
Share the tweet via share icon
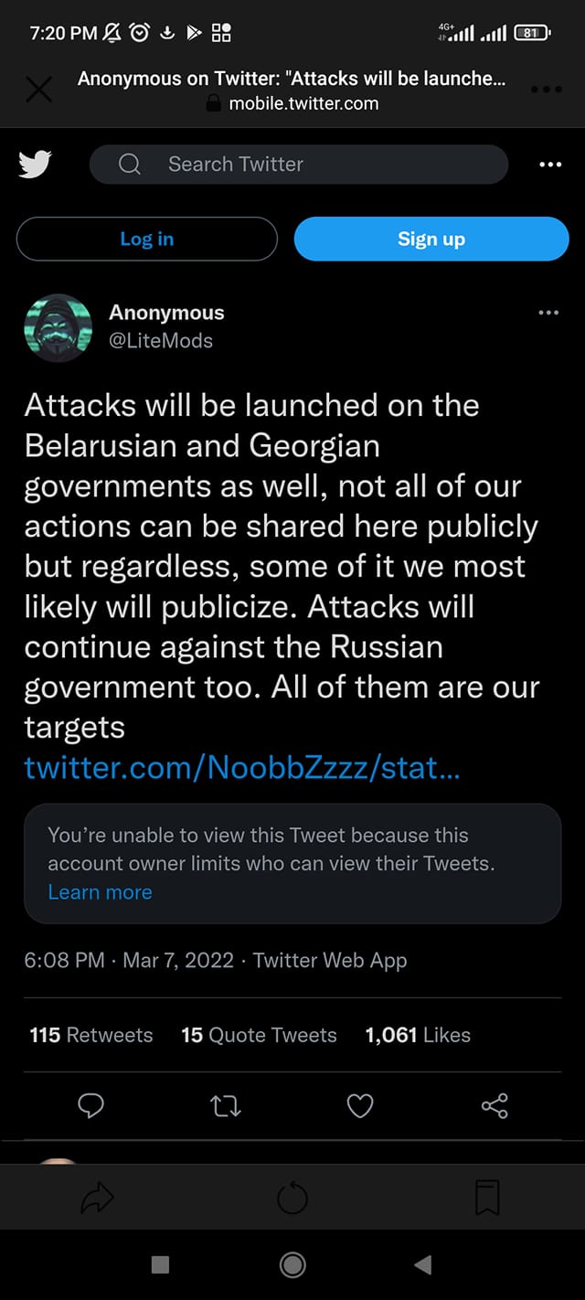495,1107
